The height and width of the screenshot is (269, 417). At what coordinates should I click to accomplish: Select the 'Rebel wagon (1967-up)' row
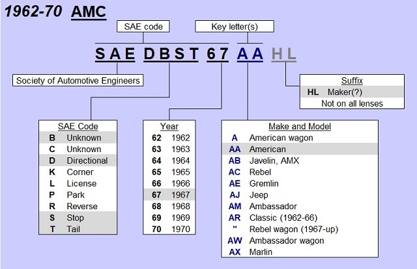[x=300, y=229]
